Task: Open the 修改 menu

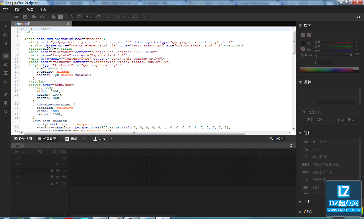Action: click(18, 9)
